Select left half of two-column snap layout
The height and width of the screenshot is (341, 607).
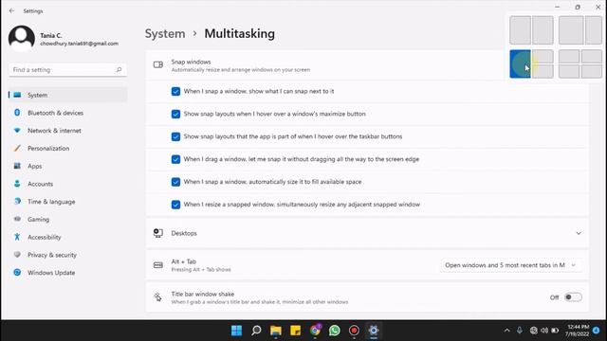pyautogui.click(x=520, y=30)
